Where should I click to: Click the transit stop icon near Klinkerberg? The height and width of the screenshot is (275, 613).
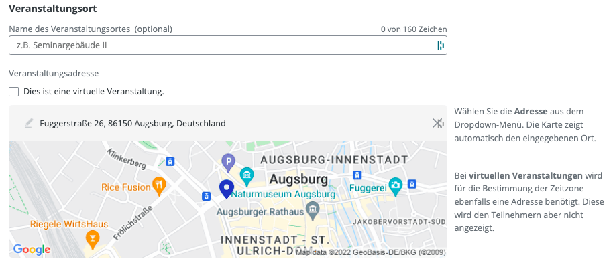170,161
